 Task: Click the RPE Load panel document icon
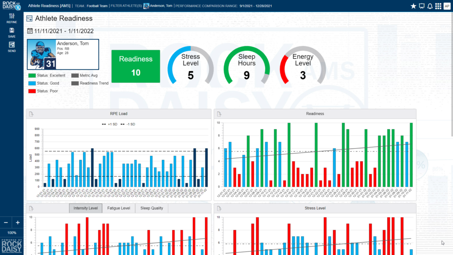pyautogui.click(x=31, y=114)
